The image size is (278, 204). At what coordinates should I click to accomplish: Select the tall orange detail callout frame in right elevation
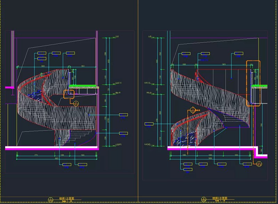(x=253, y=83)
